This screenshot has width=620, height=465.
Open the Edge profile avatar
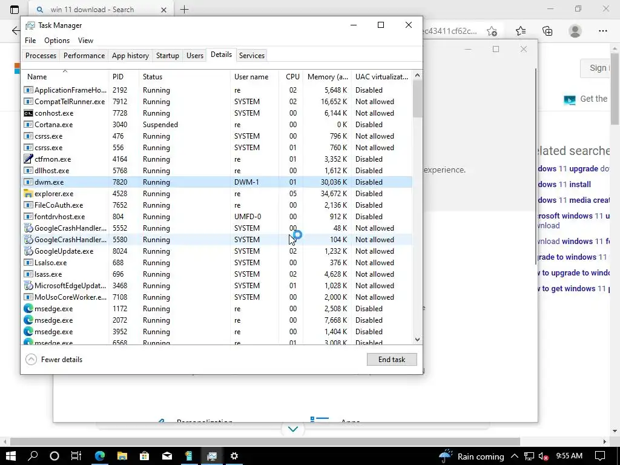tap(575, 31)
